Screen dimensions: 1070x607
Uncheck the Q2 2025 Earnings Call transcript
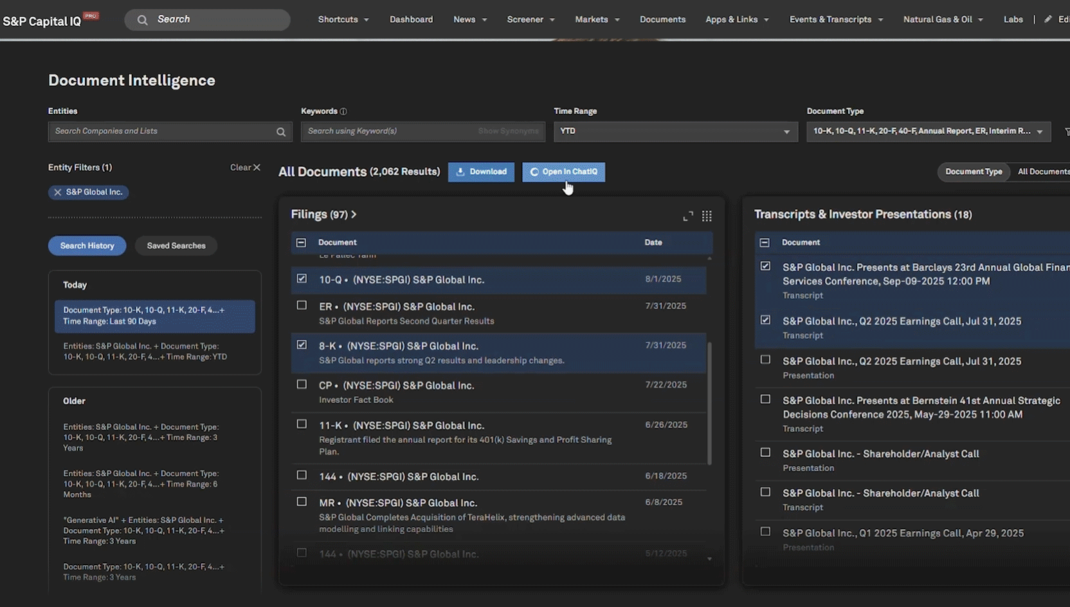pyautogui.click(x=765, y=320)
